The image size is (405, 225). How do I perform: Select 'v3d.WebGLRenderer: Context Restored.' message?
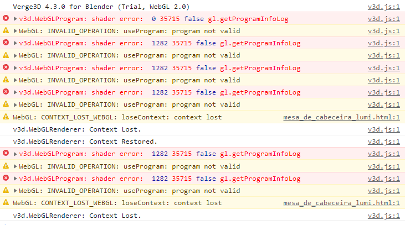coord(85,142)
